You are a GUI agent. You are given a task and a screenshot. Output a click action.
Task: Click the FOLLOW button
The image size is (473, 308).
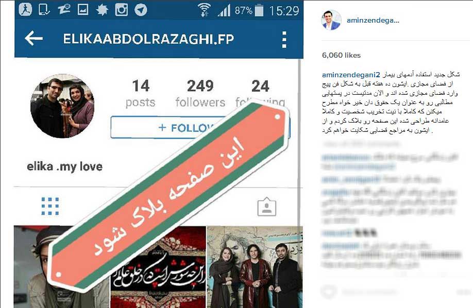[200, 127]
